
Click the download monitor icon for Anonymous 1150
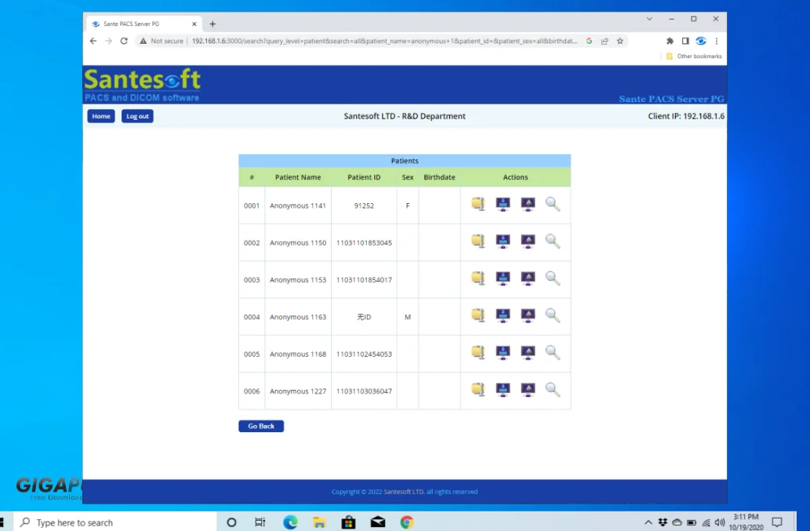point(503,242)
